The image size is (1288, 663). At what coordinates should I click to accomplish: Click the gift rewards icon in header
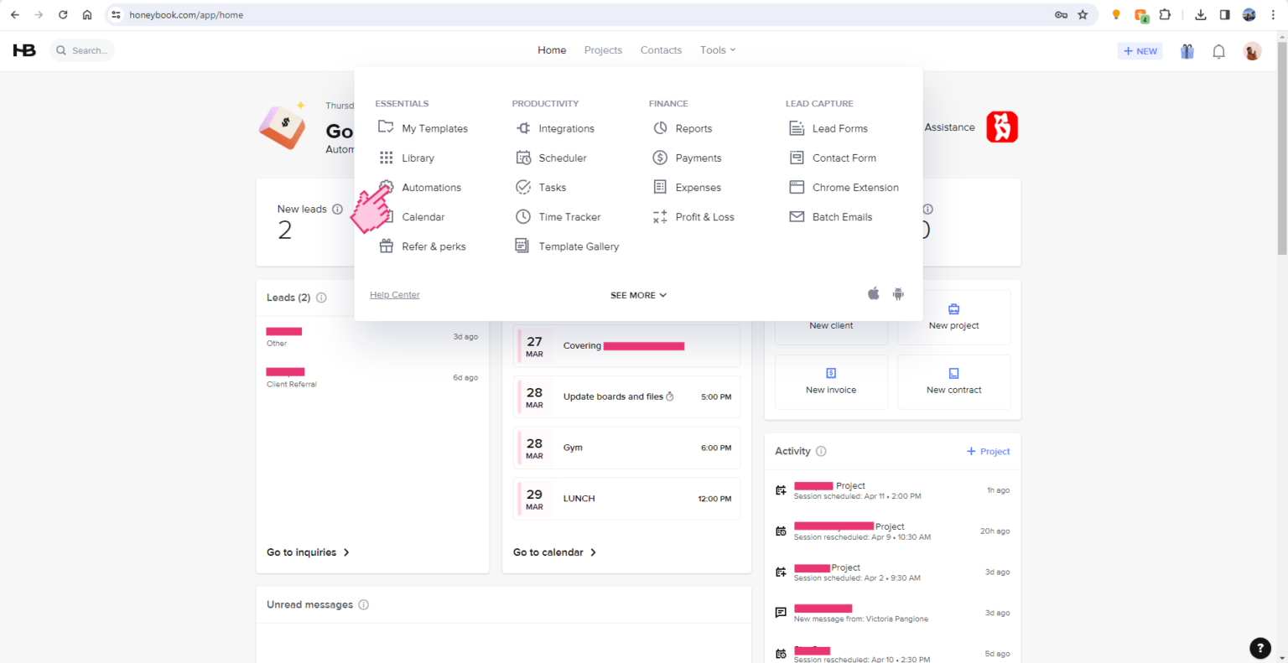tap(1187, 51)
